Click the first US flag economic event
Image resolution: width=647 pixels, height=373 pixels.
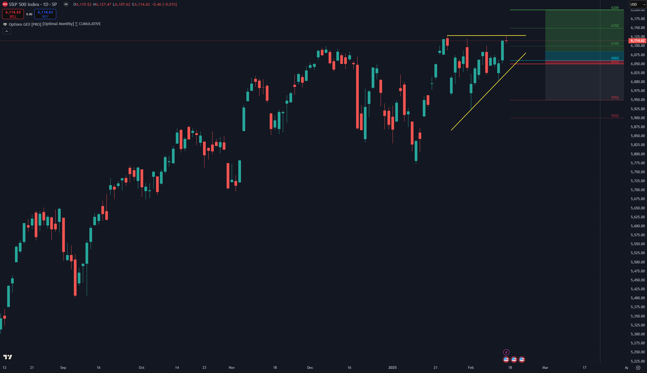(x=506, y=359)
